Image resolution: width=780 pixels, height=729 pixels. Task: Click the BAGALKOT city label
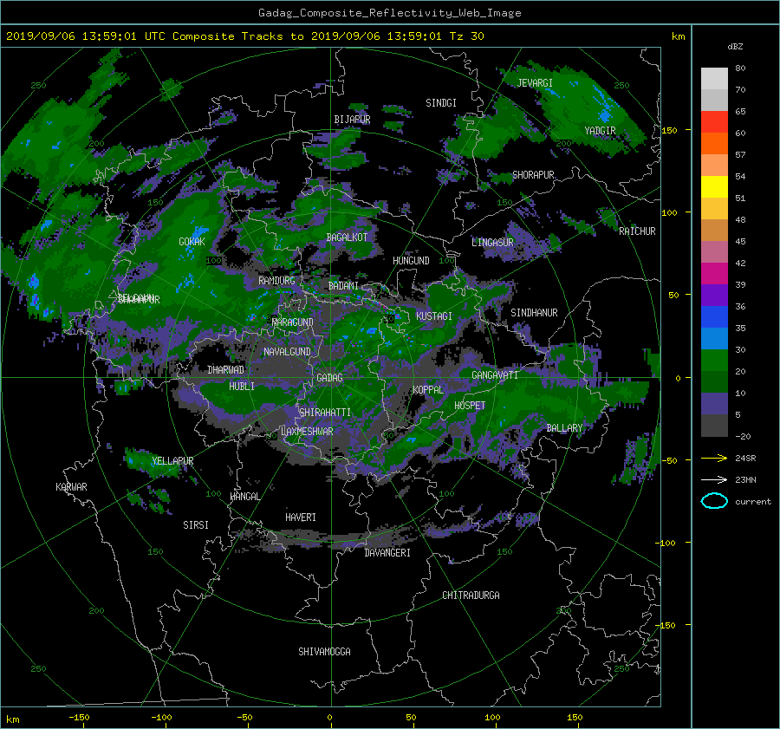point(347,238)
